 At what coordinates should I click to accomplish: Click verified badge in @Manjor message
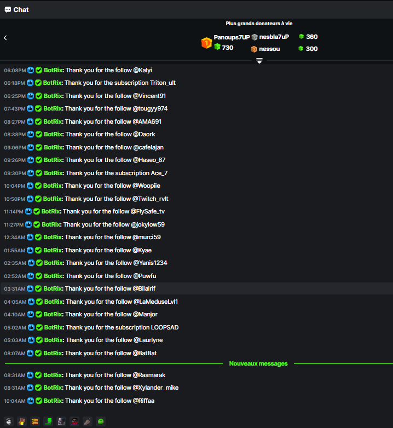click(39, 315)
